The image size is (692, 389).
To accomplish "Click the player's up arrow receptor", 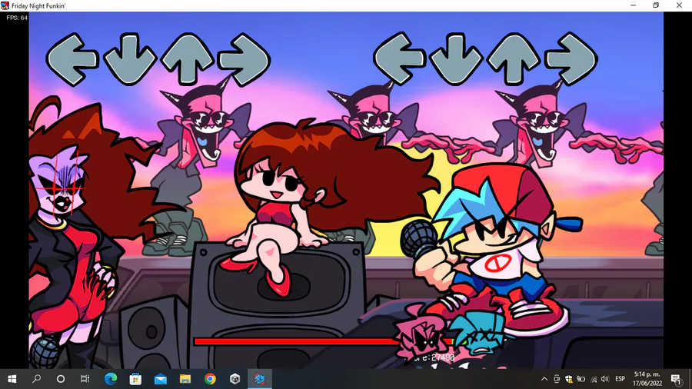I will pyautogui.click(x=514, y=58).
